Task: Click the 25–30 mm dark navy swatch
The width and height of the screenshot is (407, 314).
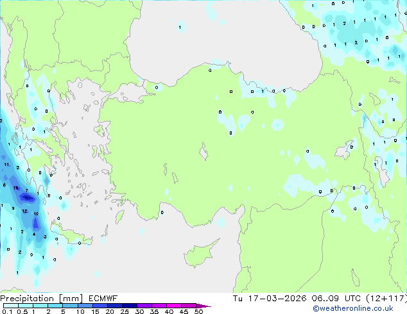Action: coord(130,306)
